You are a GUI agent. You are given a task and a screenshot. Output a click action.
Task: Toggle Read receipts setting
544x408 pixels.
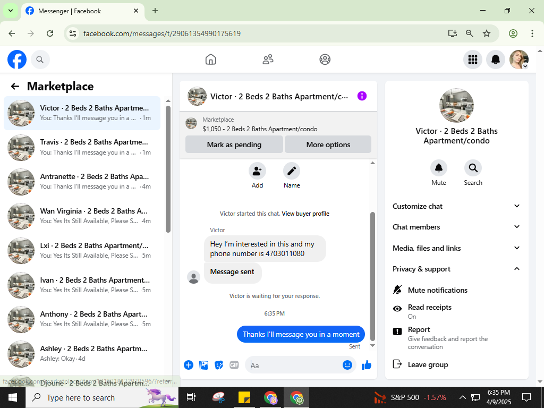coord(456,311)
